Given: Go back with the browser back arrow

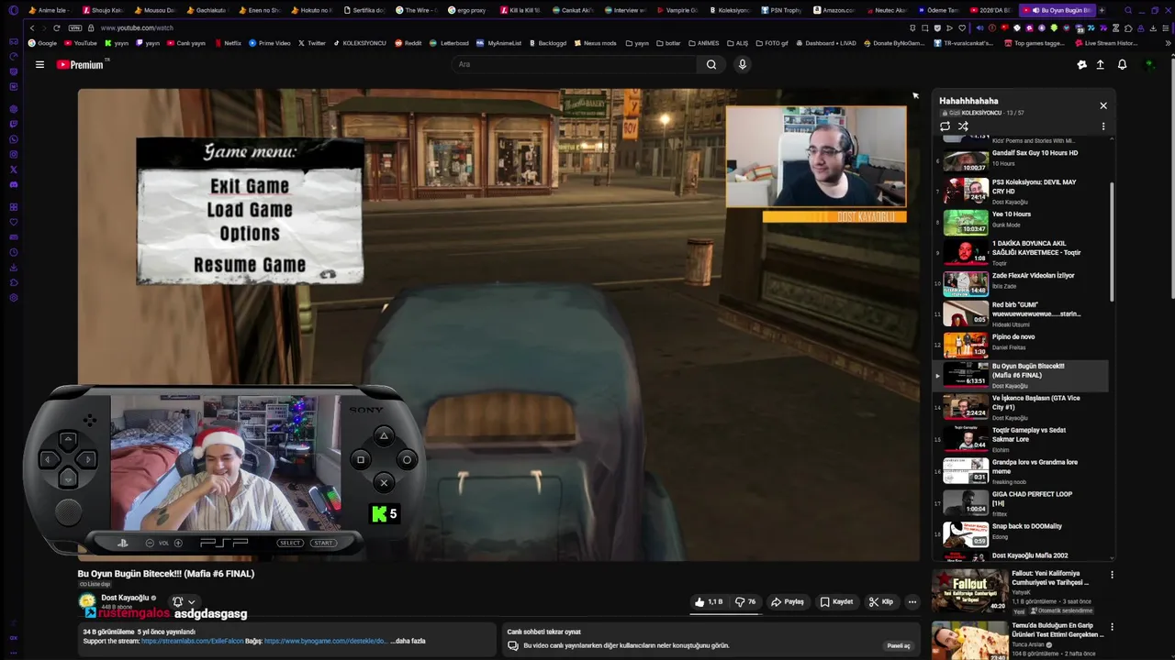Looking at the screenshot, I should tap(32, 27).
